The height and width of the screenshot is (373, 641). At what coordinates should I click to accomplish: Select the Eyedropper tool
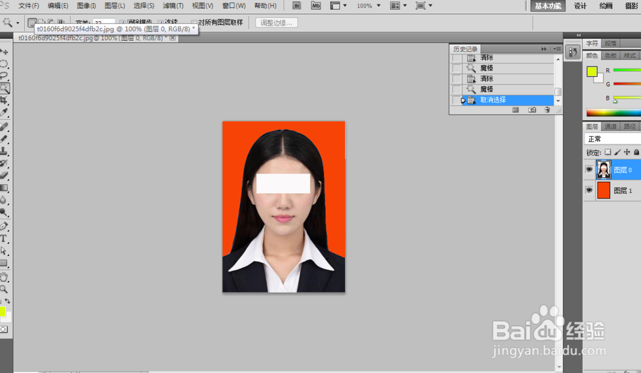[4, 112]
